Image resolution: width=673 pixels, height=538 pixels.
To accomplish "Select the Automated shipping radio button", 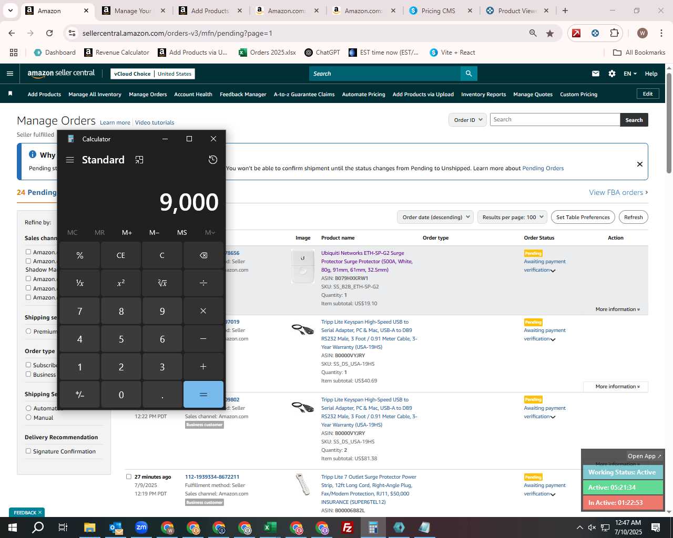I will coord(28,408).
